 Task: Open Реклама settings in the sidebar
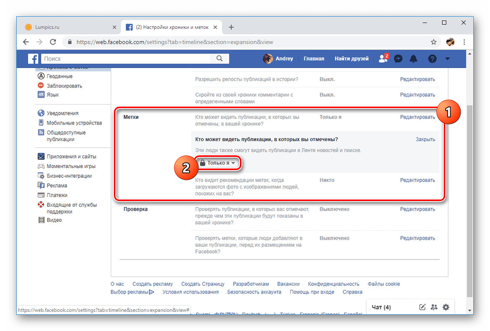(x=53, y=185)
